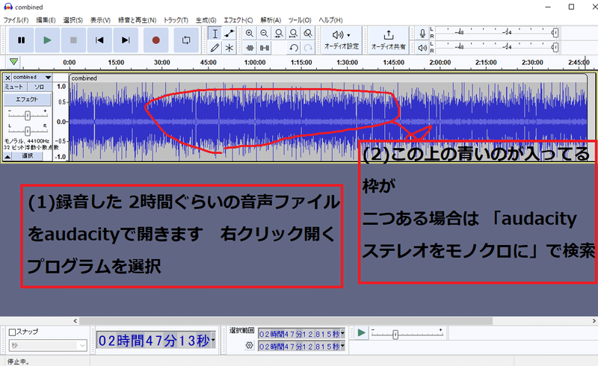Click the Stop button
This screenshot has width=598, height=366.
[x=73, y=40]
